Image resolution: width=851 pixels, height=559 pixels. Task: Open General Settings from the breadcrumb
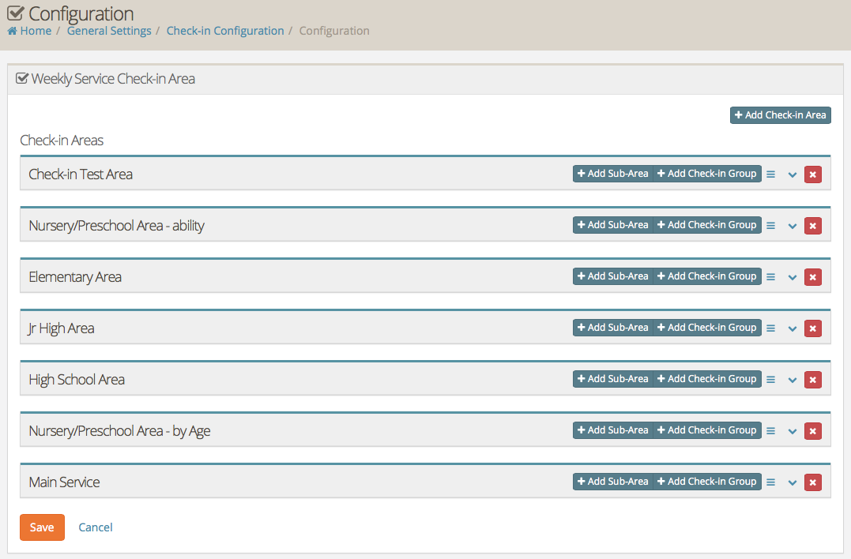pyautogui.click(x=109, y=30)
